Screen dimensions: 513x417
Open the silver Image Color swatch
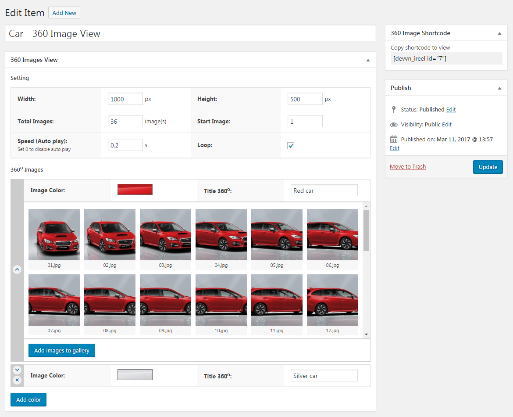135,375
